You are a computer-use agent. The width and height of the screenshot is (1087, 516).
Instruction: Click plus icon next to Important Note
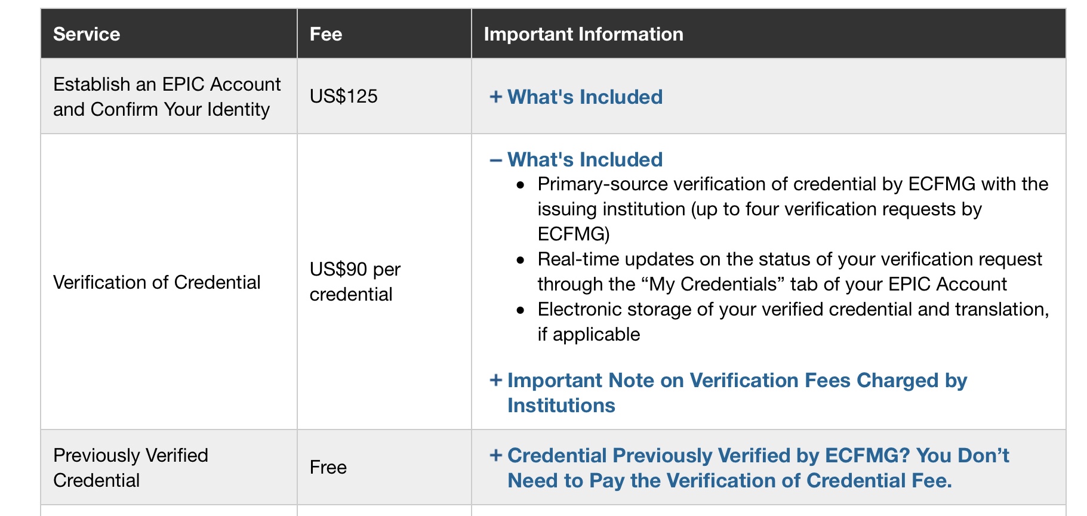[495, 380]
